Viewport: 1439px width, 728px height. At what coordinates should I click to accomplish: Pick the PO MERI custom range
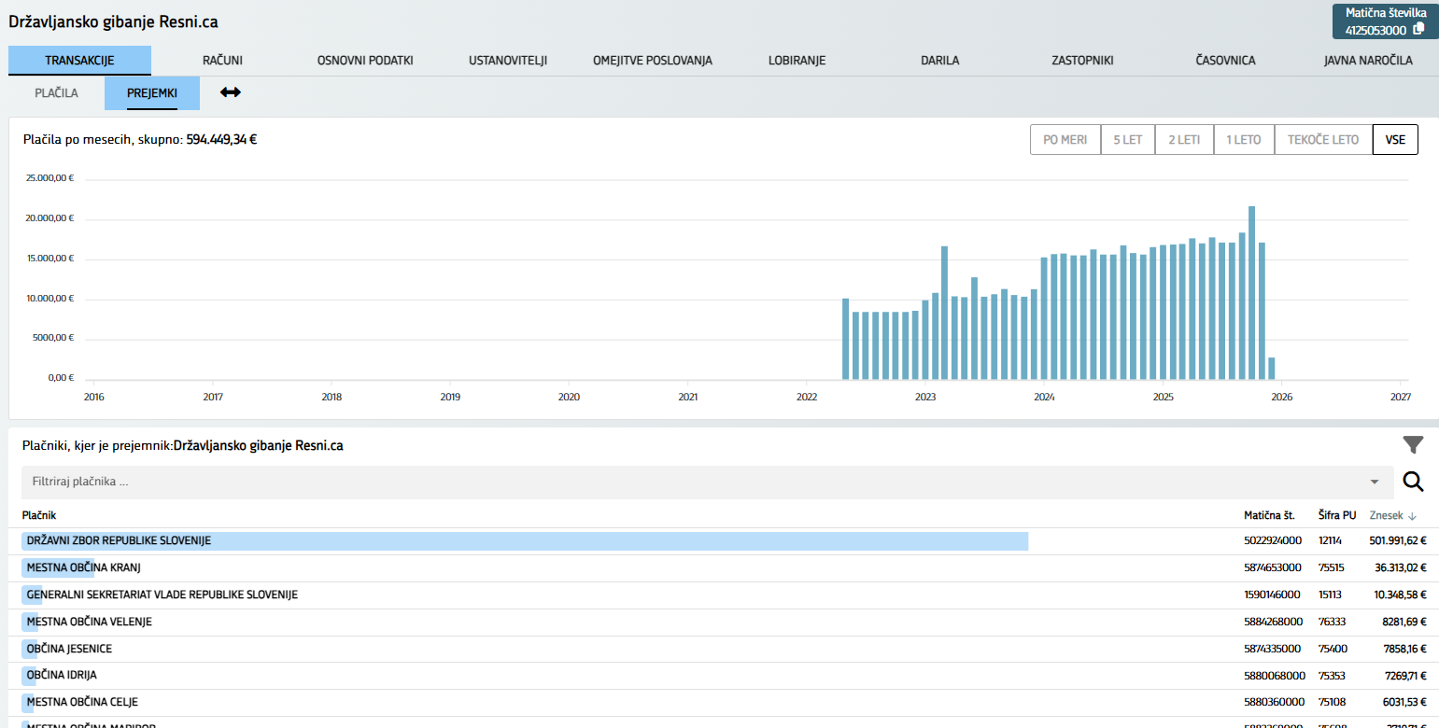tap(1065, 140)
